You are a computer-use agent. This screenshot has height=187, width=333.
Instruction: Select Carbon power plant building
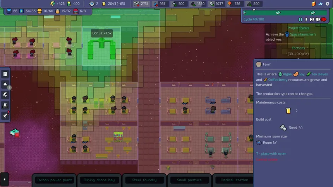pyautogui.click(x=54, y=180)
